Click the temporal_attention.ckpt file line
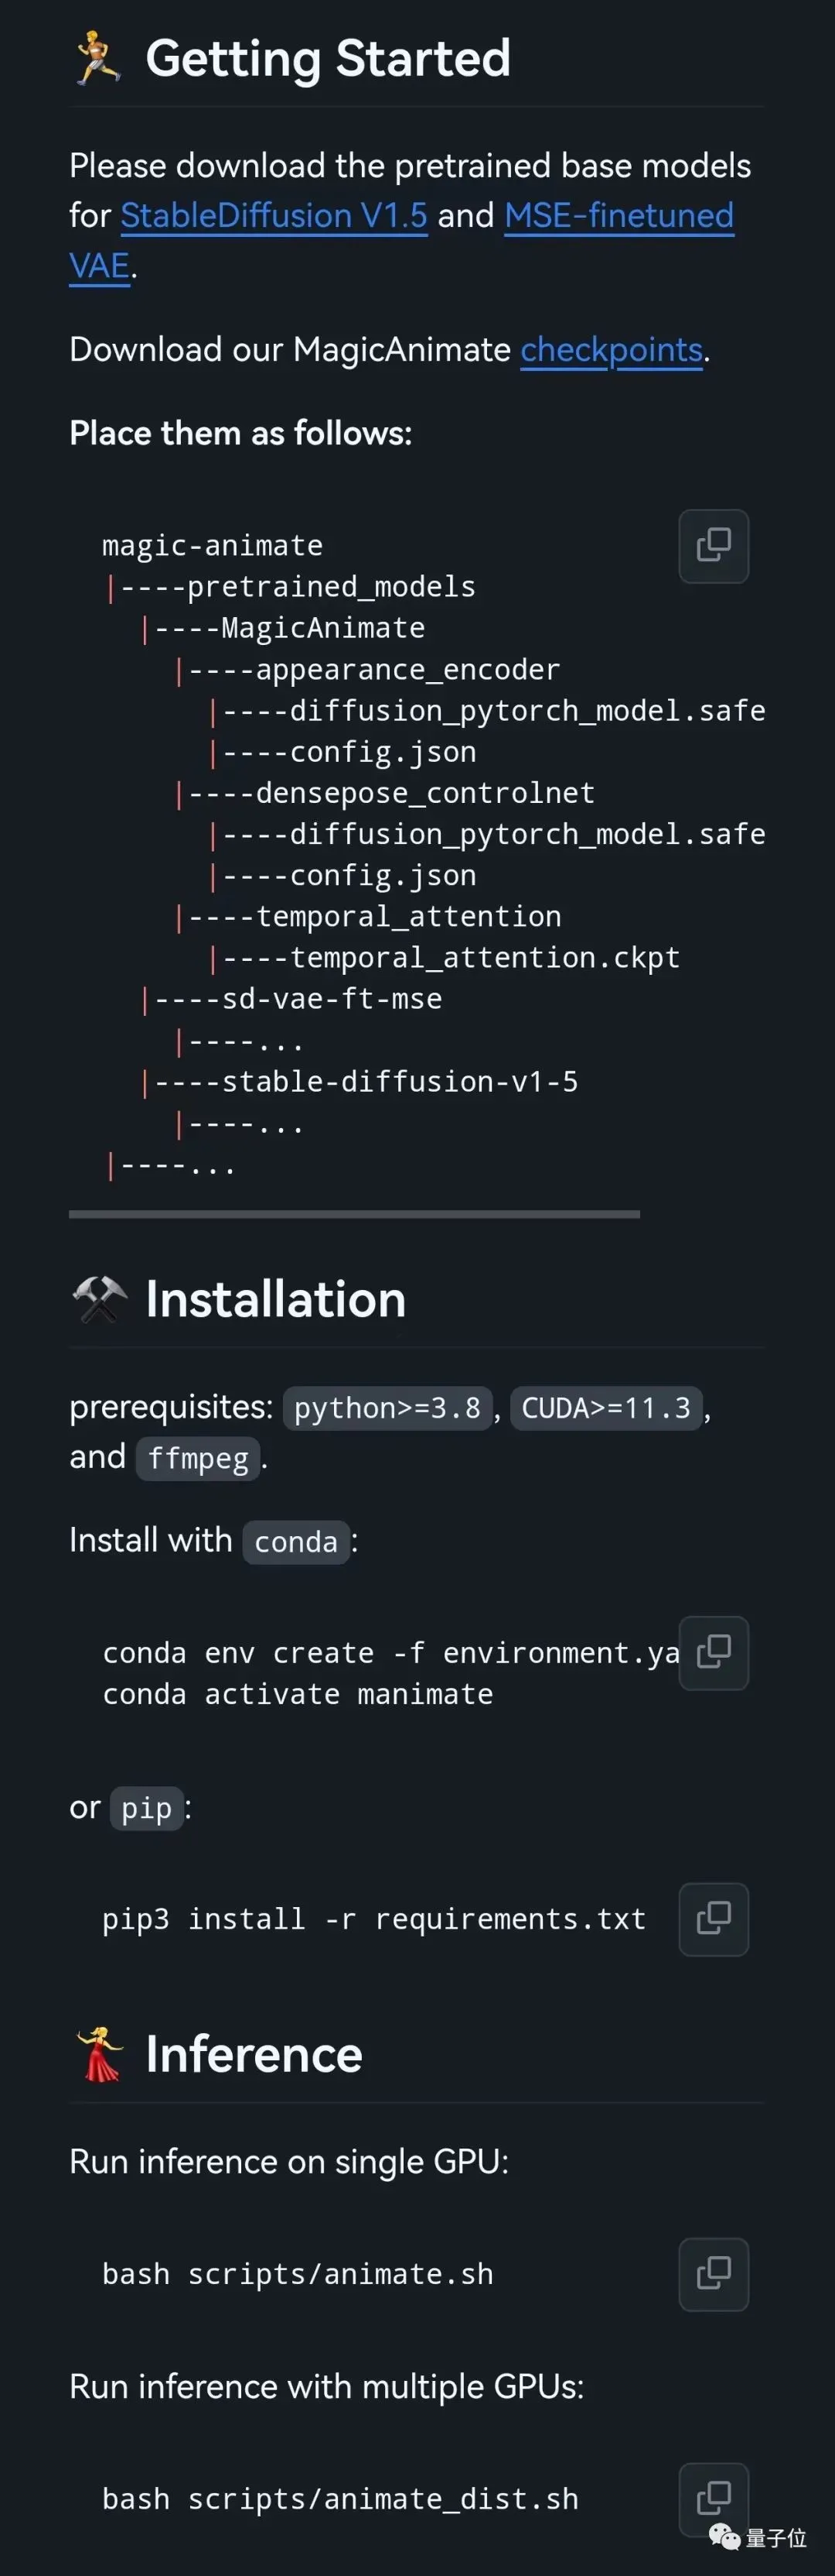 click(485, 958)
